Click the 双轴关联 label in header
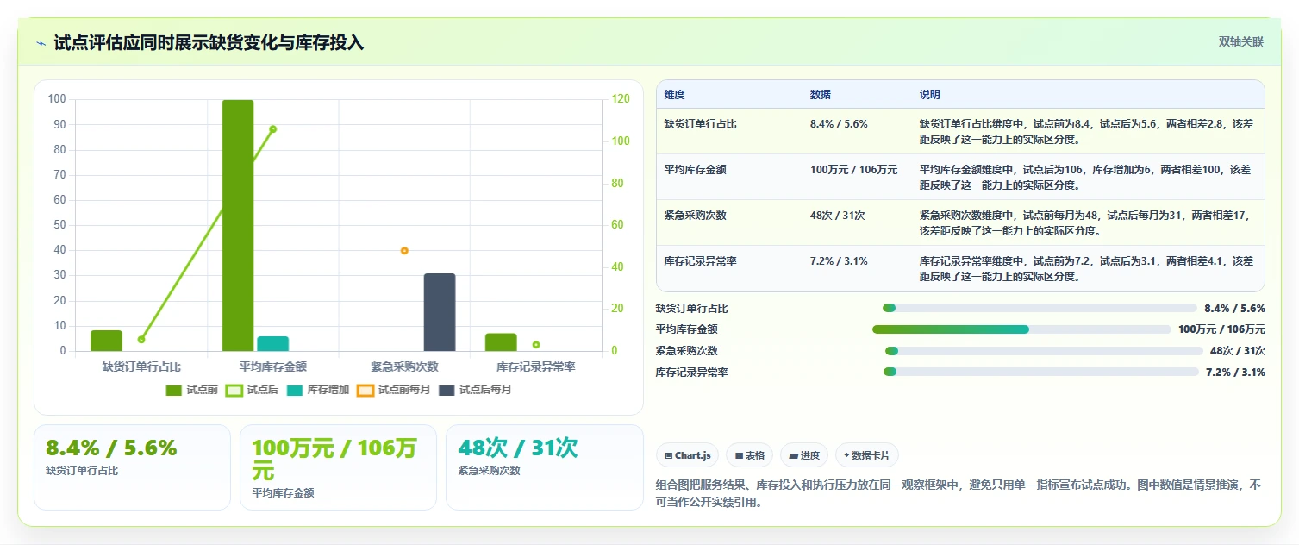Screen dimensions: 1299x545 pyautogui.click(x=1240, y=42)
